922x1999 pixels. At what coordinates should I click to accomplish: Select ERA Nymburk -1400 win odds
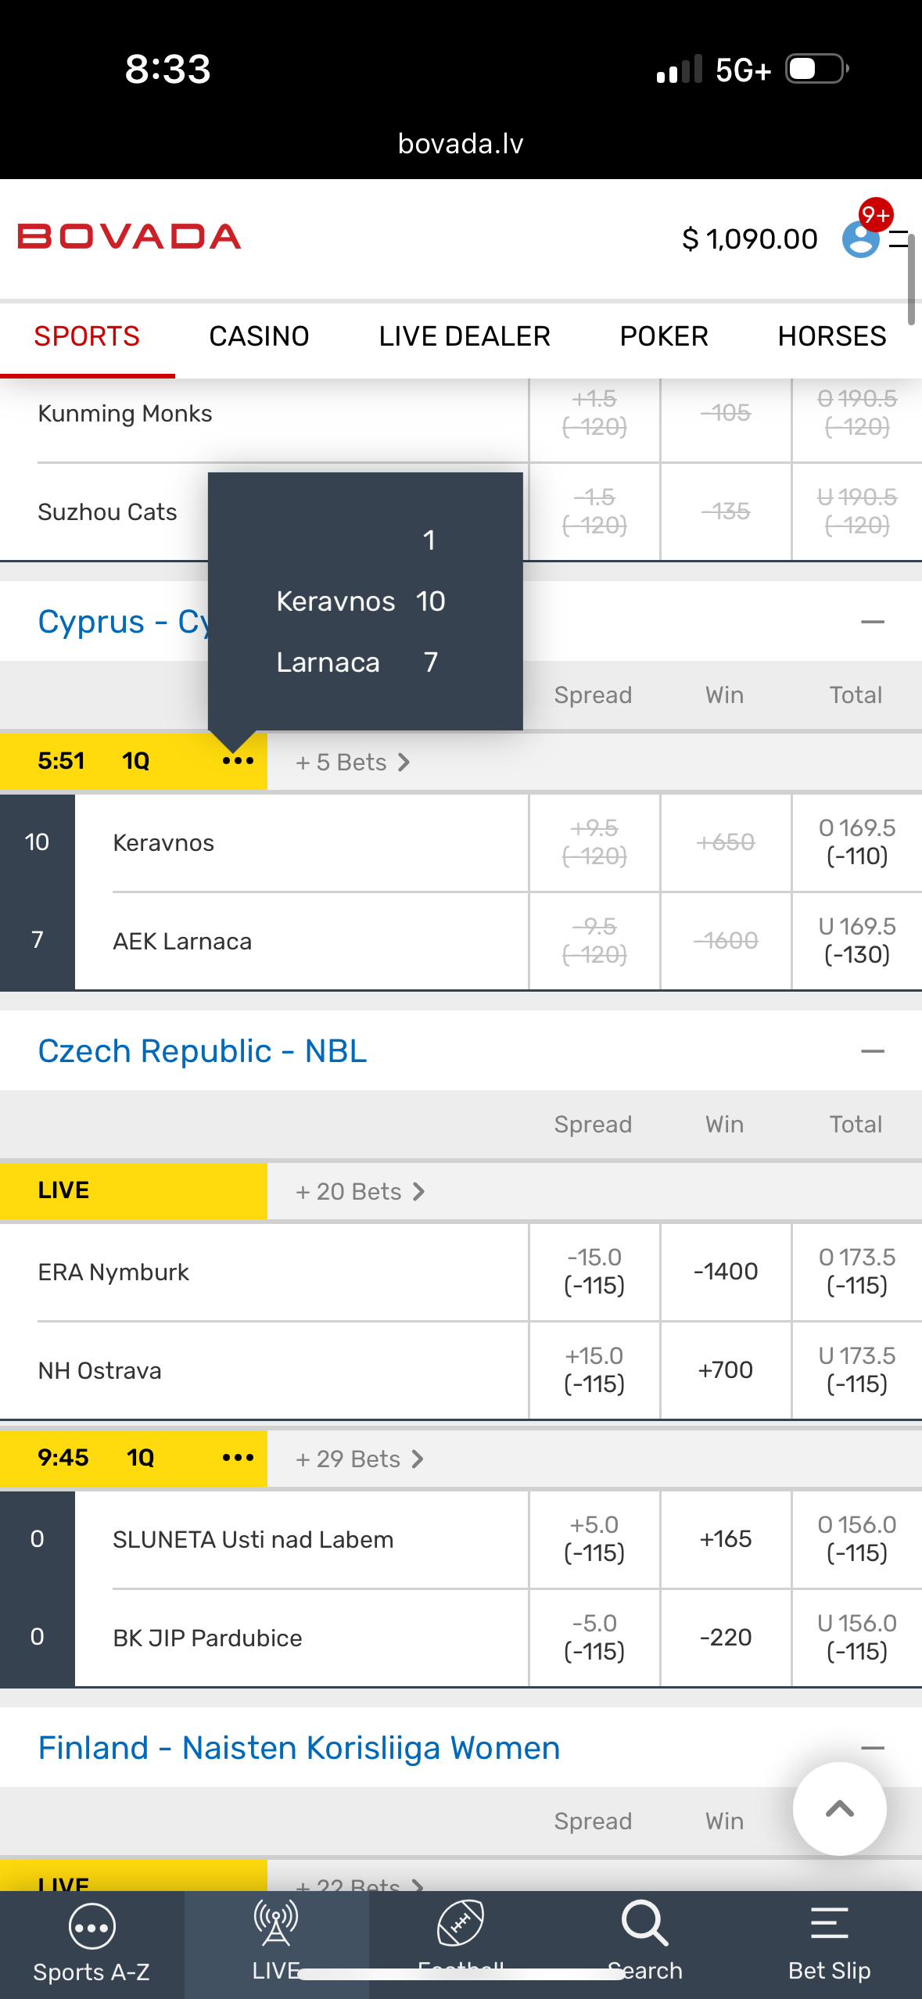click(726, 1272)
